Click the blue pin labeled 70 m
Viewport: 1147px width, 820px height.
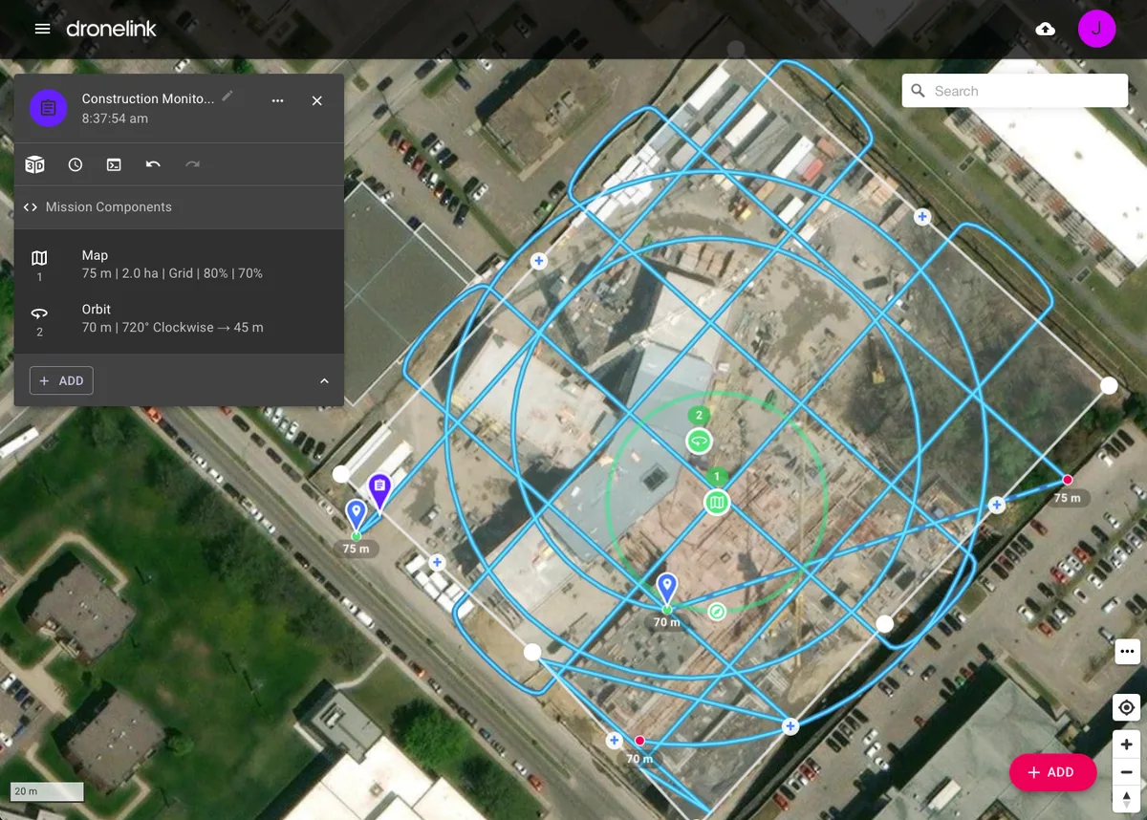pyautogui.click(x=667, y=589)
